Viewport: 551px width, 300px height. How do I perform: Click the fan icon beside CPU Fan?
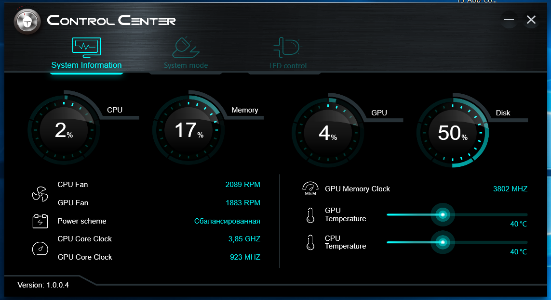click(x=40, y=193)
